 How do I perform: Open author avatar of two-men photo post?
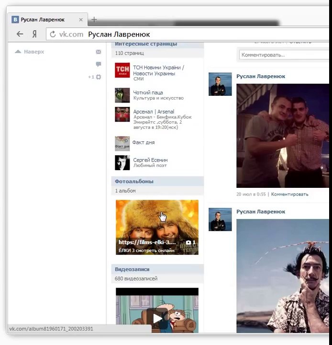coord(220,84)
